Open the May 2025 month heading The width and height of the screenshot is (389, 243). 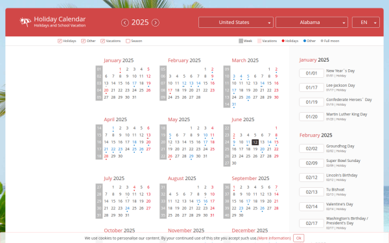(x=179, y=119)
